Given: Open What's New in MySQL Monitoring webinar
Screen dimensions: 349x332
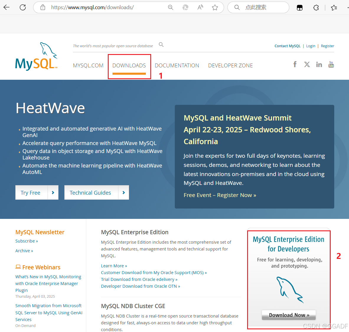Looking at the screenshot, I should pyautogui.click(x=48, y=284).
